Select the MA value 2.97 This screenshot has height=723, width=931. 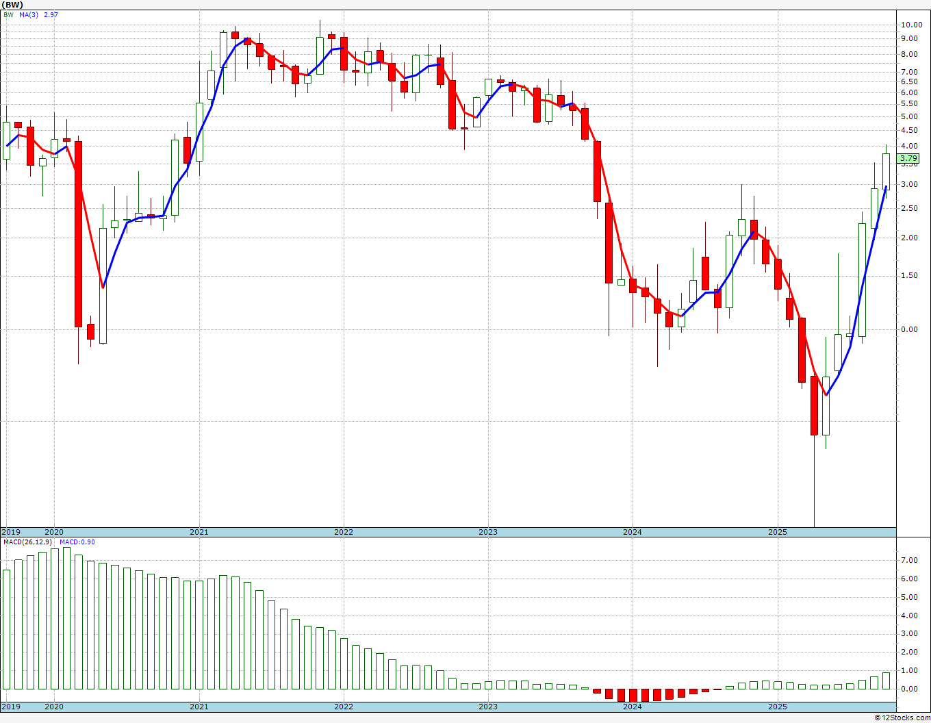tap(51, 14)
